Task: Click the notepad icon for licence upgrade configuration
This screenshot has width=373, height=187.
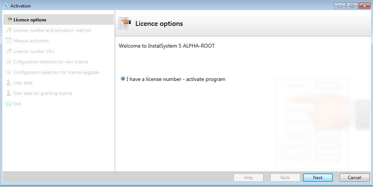Action: (9, 72)
